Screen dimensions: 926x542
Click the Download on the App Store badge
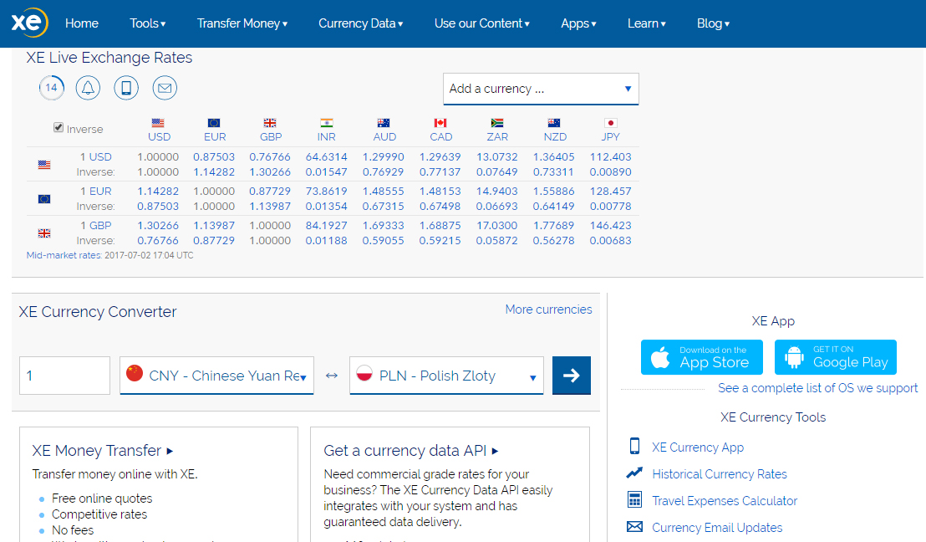(x=701, y=357)
